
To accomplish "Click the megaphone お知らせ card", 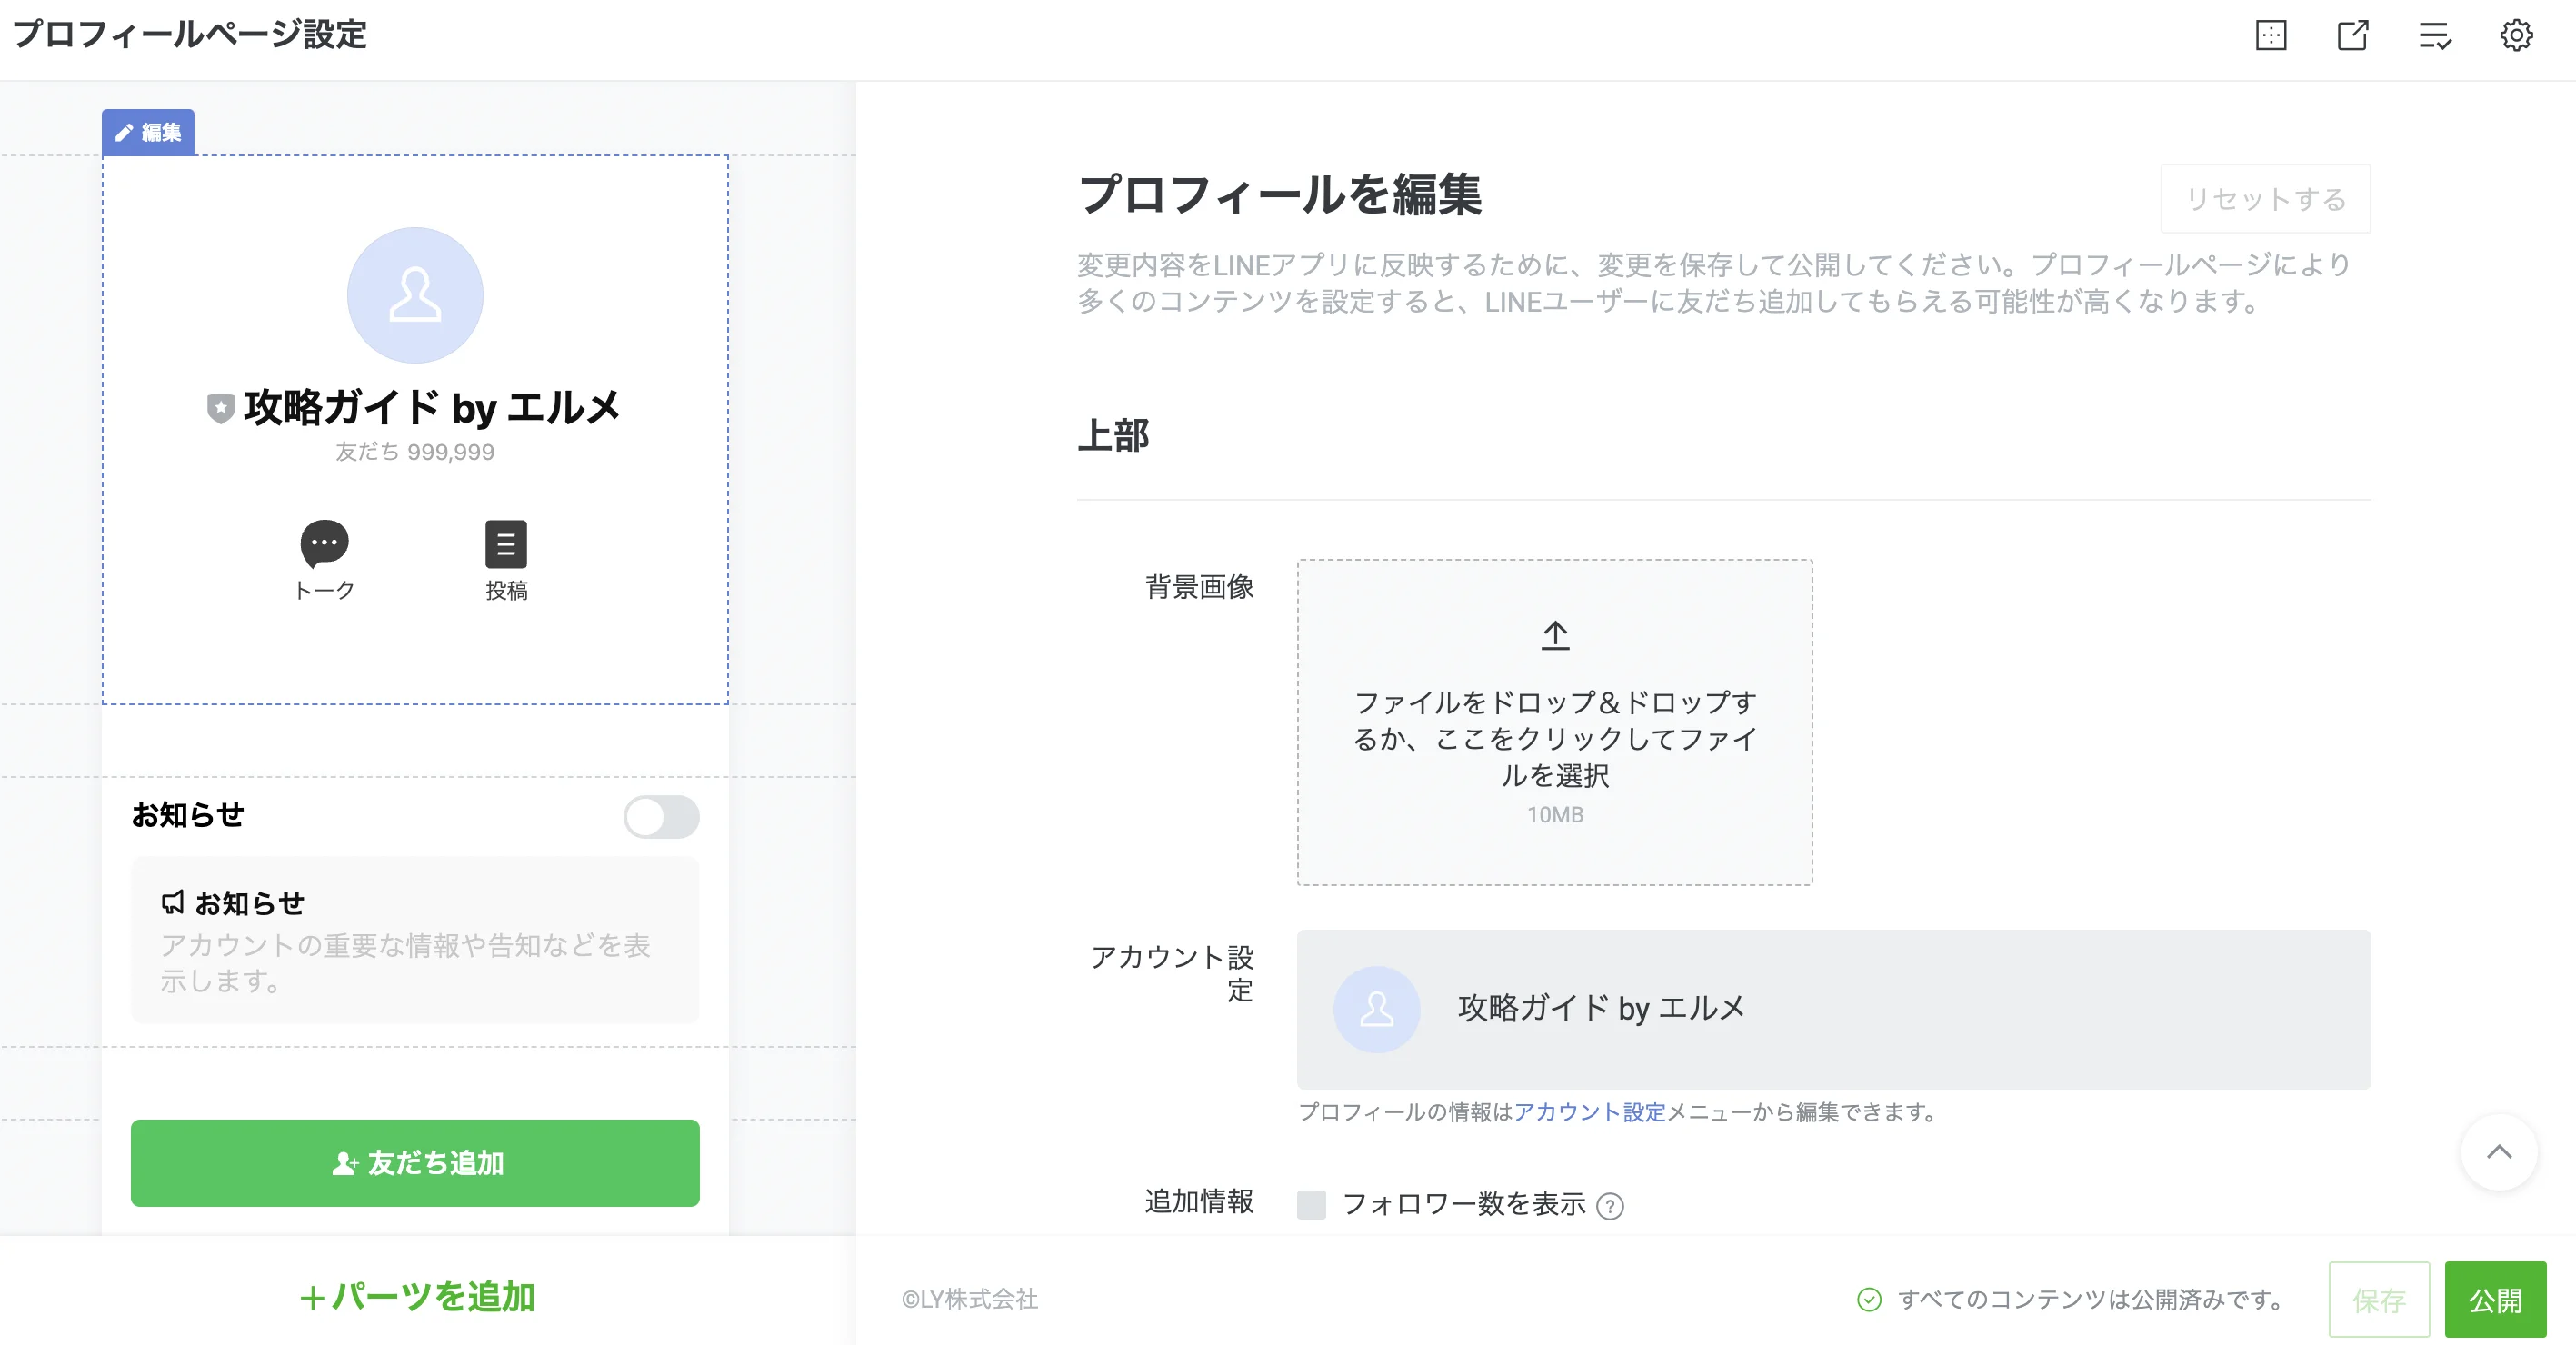I will point(415,940).
